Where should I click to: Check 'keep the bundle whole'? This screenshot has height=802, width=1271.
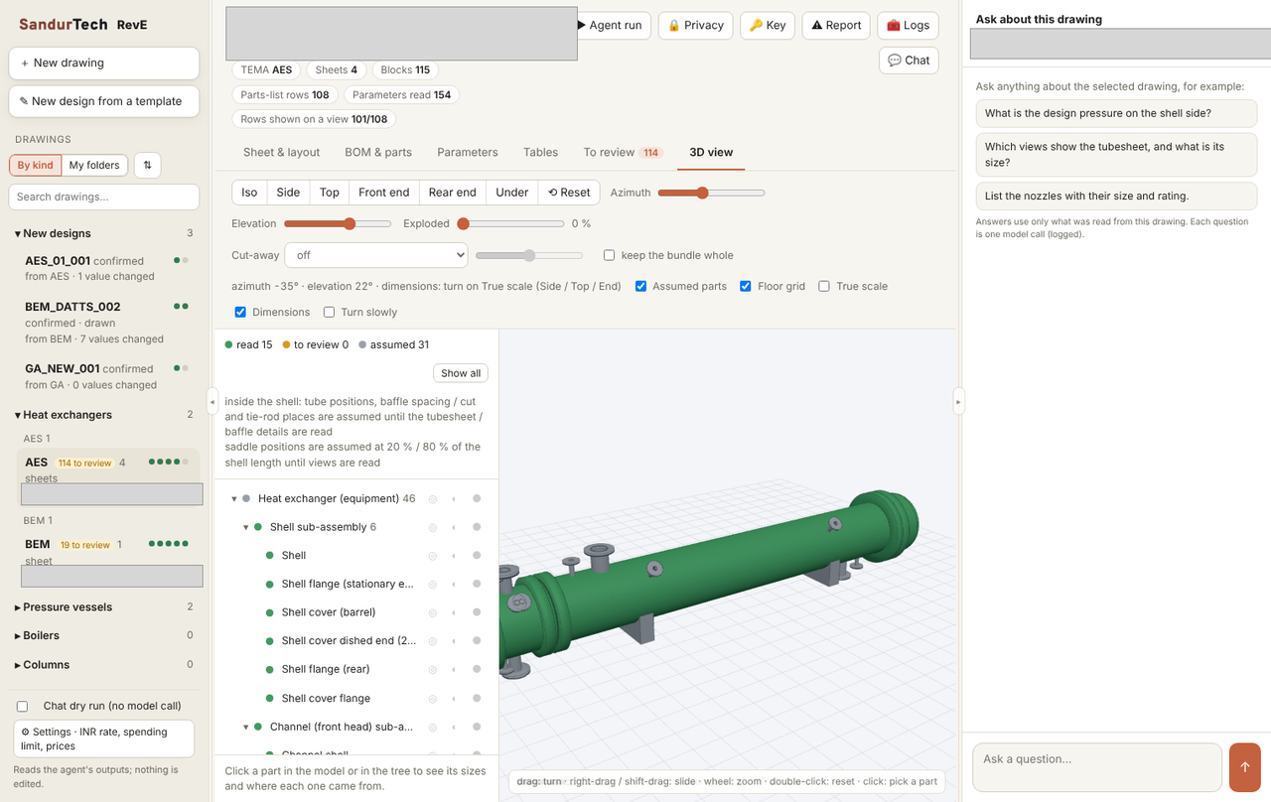[x=610, y=255]
